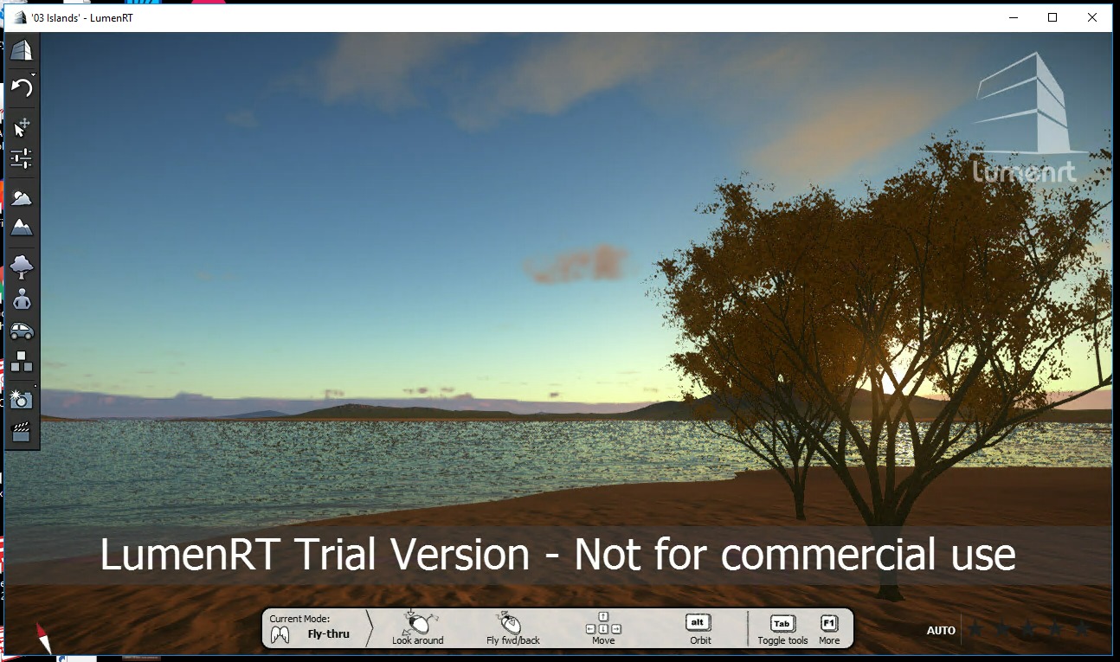This screenshot has height=662, width=1120.
Task: Open the vehicles car library
Action: (22, 331)
